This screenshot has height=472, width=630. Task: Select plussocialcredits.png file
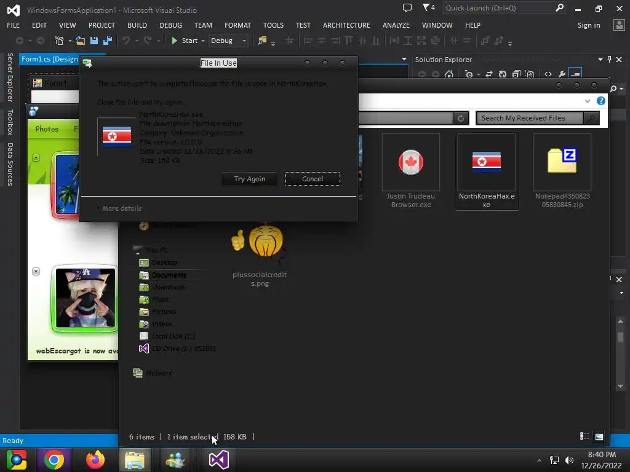(260, 255)
